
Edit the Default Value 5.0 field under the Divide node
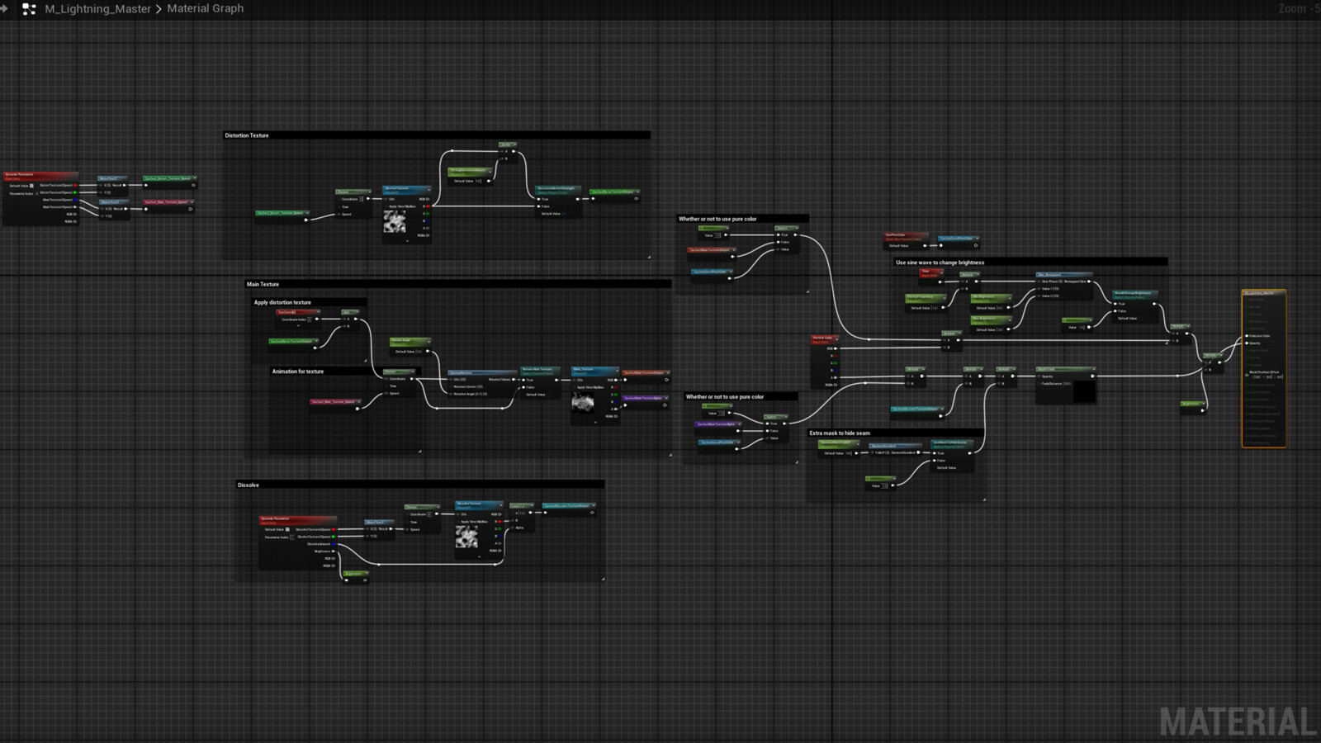click(x=478, y=181)
